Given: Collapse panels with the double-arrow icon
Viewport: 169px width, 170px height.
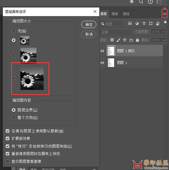Looking at the screenshot, I should click(165, 8).
